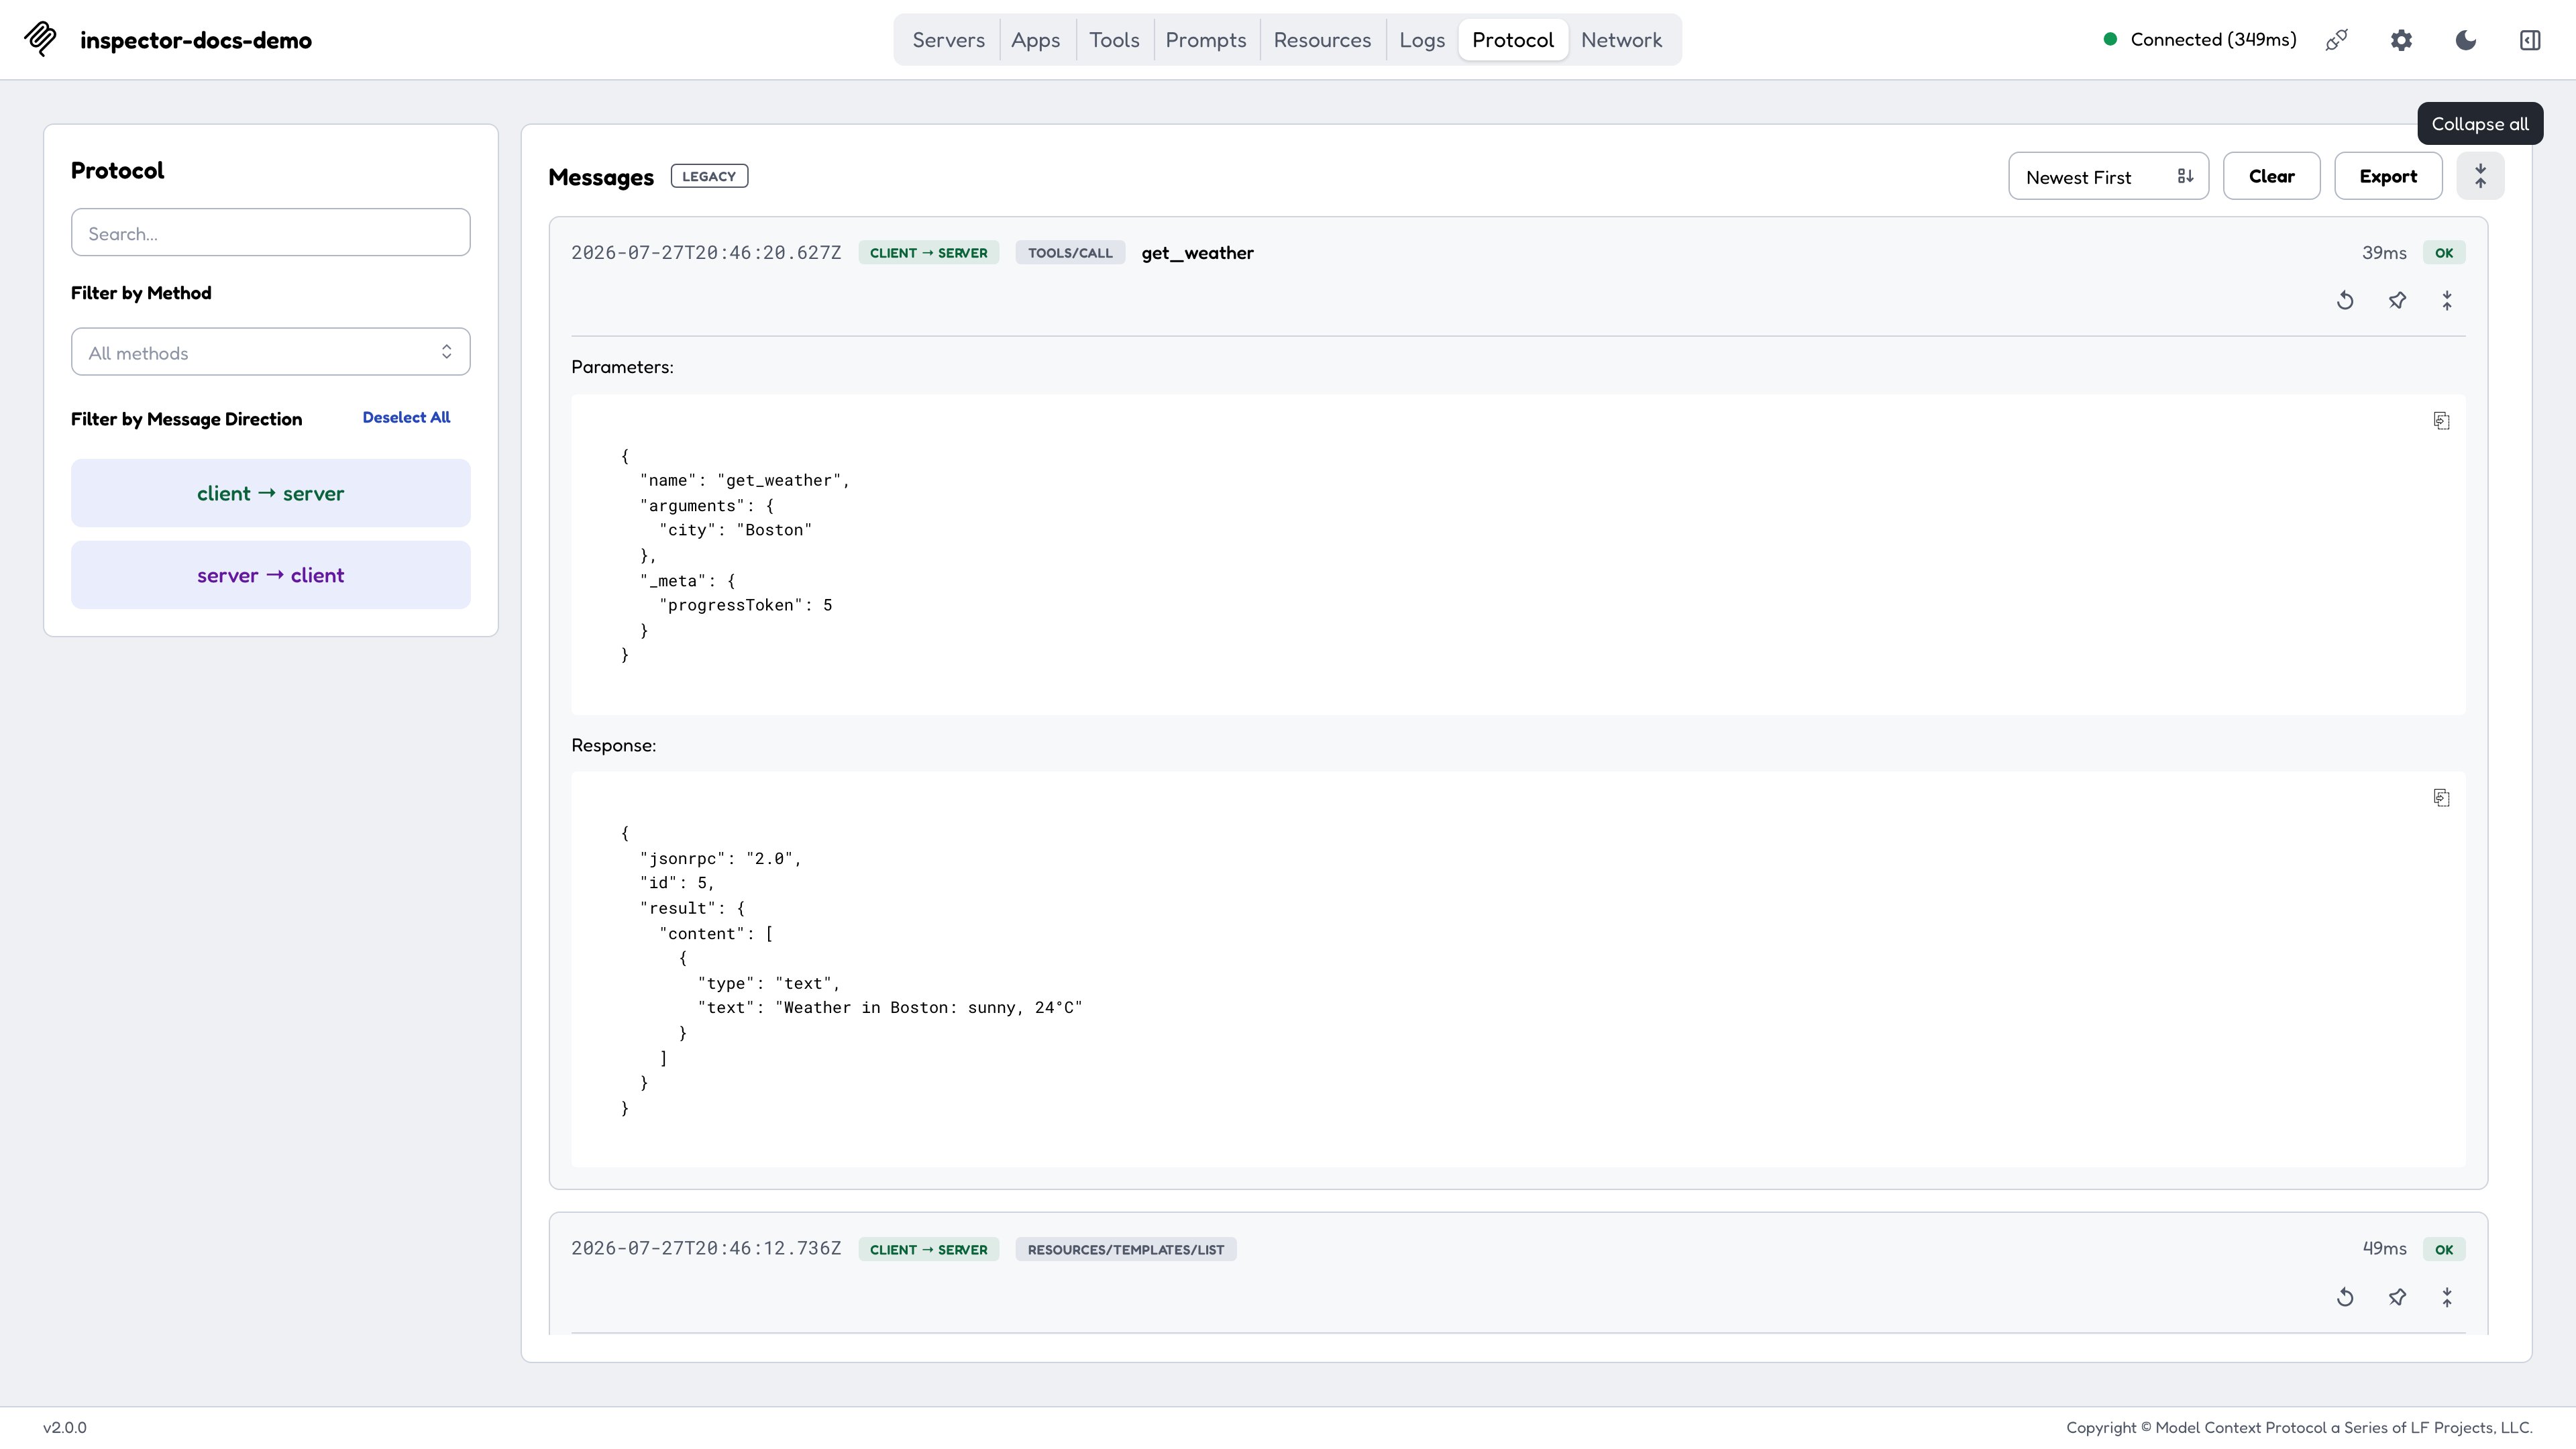Switch to the Resources tab
Screen dimensions: 2576x1449
pyautogui.click(x=1322, y=40)
